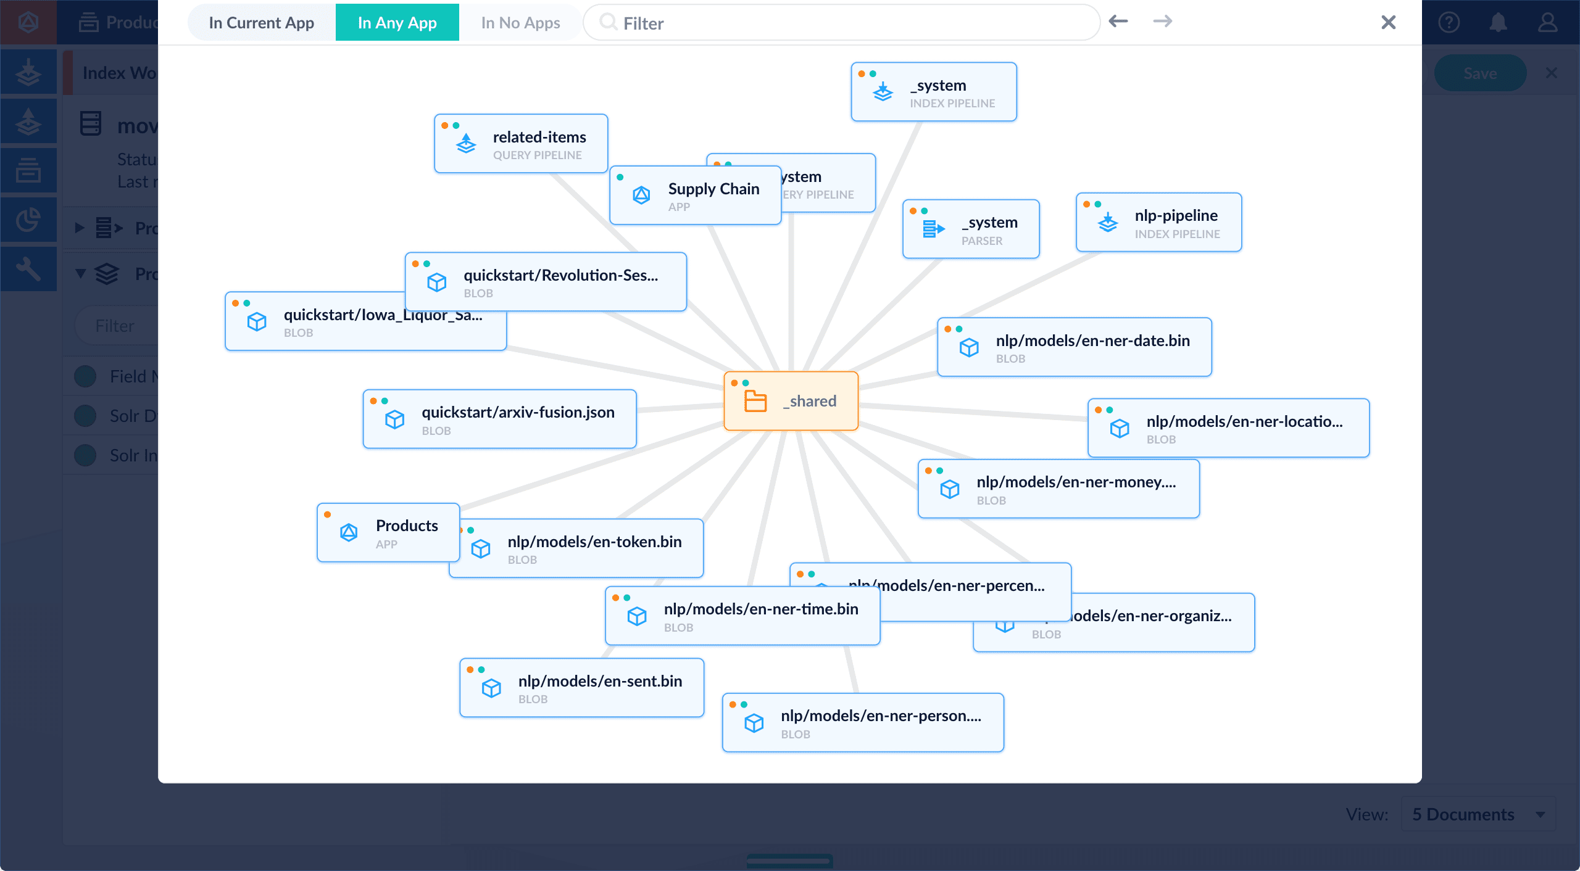Toggle the Solr Indexer stage indicator
Screen dimensions: 1580x871
[x=85, y=455]
